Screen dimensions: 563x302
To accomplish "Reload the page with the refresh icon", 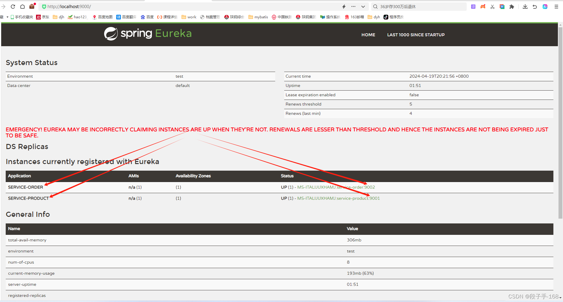I will pos(13,7).
